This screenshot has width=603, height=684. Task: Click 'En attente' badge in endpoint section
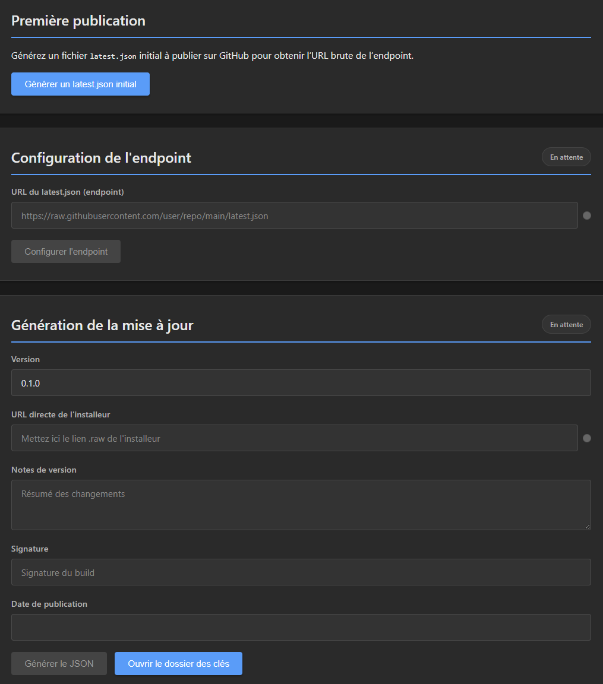(x=566, y=157)
